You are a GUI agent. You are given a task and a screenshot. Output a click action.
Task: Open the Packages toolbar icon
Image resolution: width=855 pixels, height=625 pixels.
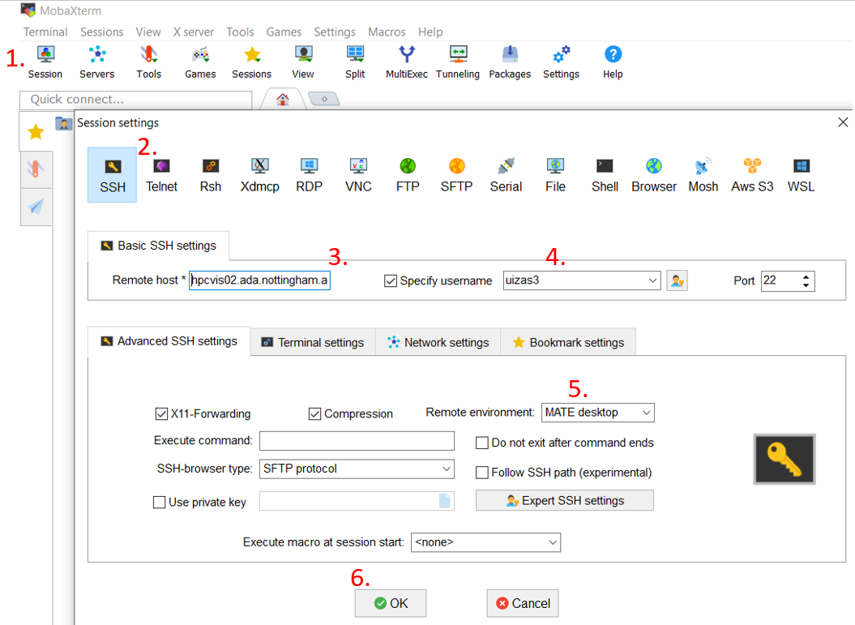coord(510,62)
